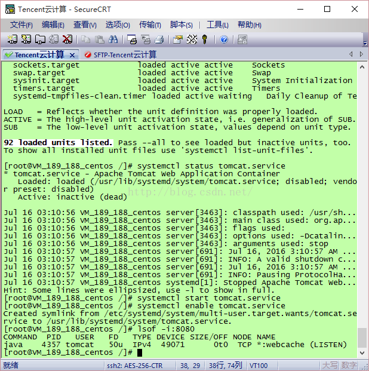Click 'ssh2: AES-256-CTR' status entry
Image resolution: width=369 pixels, height=371 pixels.
coord(134,366)
